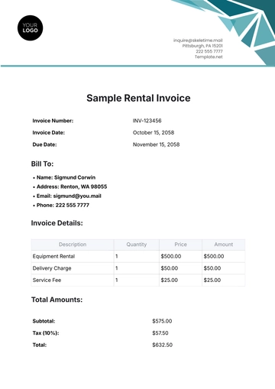The width and height of the screenshot is (275, 389).
Task: Click the $50.00 amount cell
Action: click(x=224, y=268)
